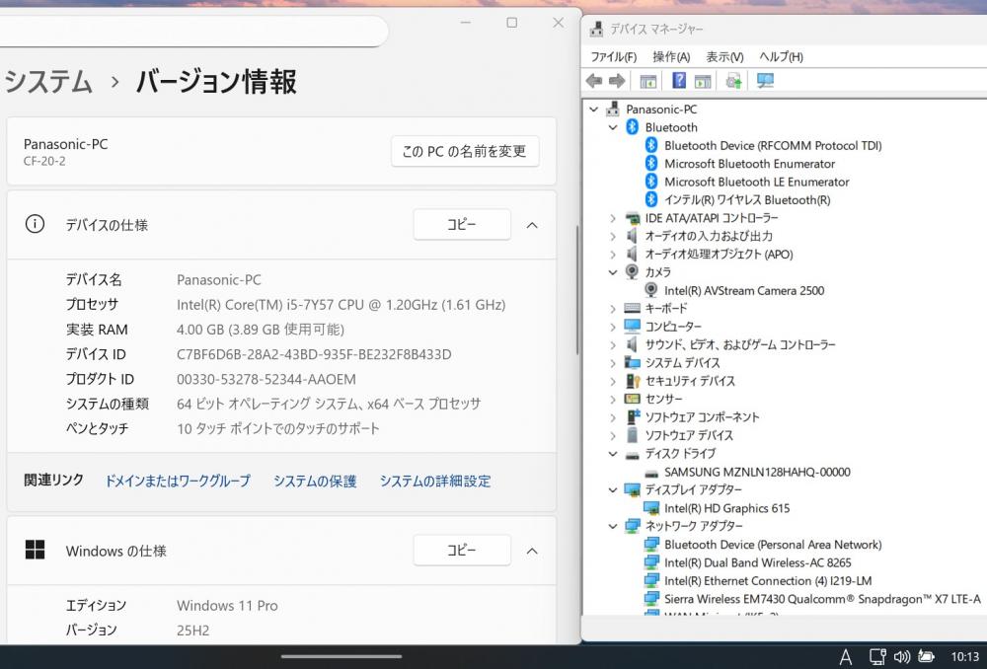The image size is (987, 669).
Task: Click the コピー button for デバイスの仕様
Action: tap(461, 225)
